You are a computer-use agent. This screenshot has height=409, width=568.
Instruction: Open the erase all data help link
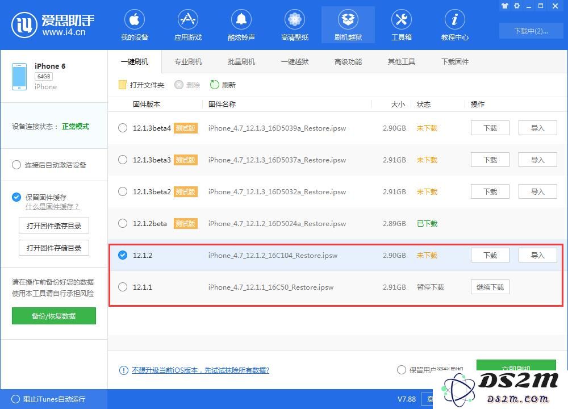201,370
